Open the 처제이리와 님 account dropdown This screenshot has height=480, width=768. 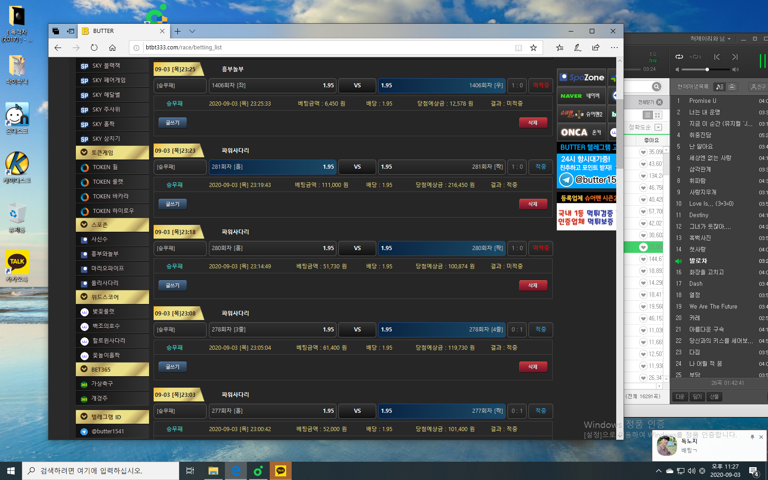pyautogui.click(x=710, y=39)
